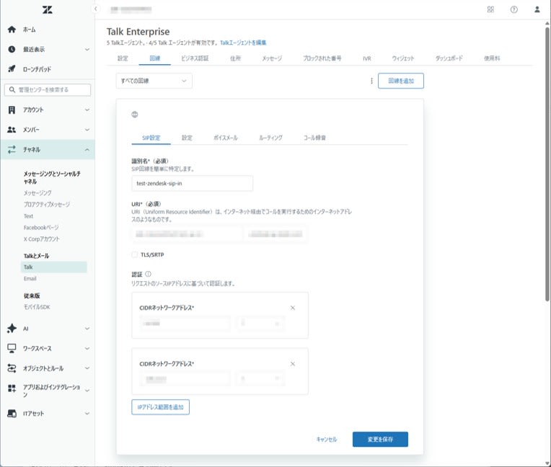Click the アプリおよびインテグレーション icon
This screenshot has height=467, width=551.
pos(12,388)
